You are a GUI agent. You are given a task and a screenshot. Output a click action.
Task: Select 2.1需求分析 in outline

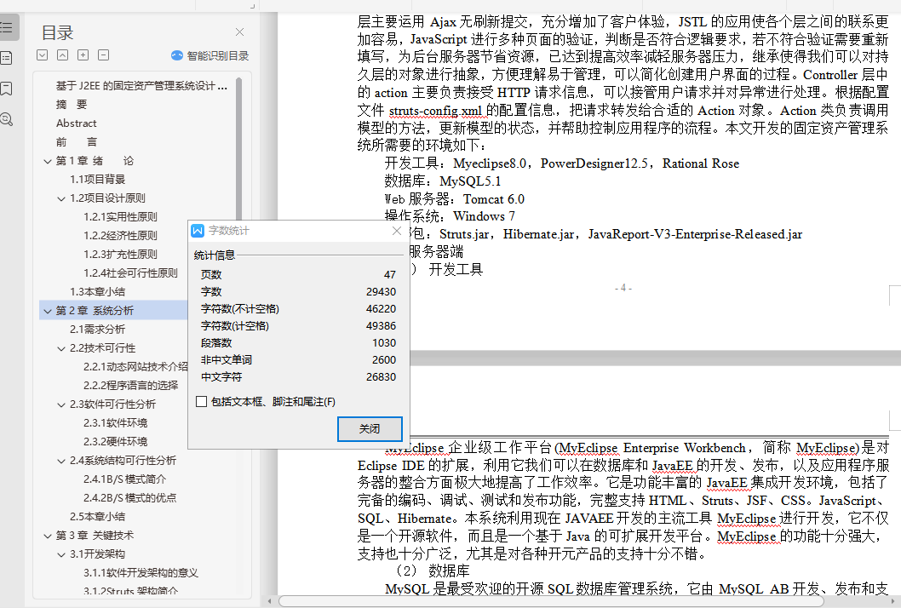(x=98, y=330)
